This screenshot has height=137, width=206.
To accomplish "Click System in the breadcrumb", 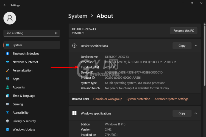I will [x=78, y=16].
